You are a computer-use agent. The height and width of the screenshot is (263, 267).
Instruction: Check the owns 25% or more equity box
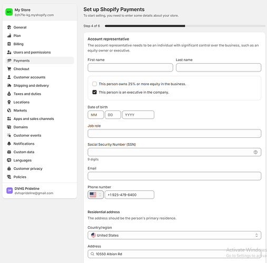pyautogui.click(x=94, y=84)
